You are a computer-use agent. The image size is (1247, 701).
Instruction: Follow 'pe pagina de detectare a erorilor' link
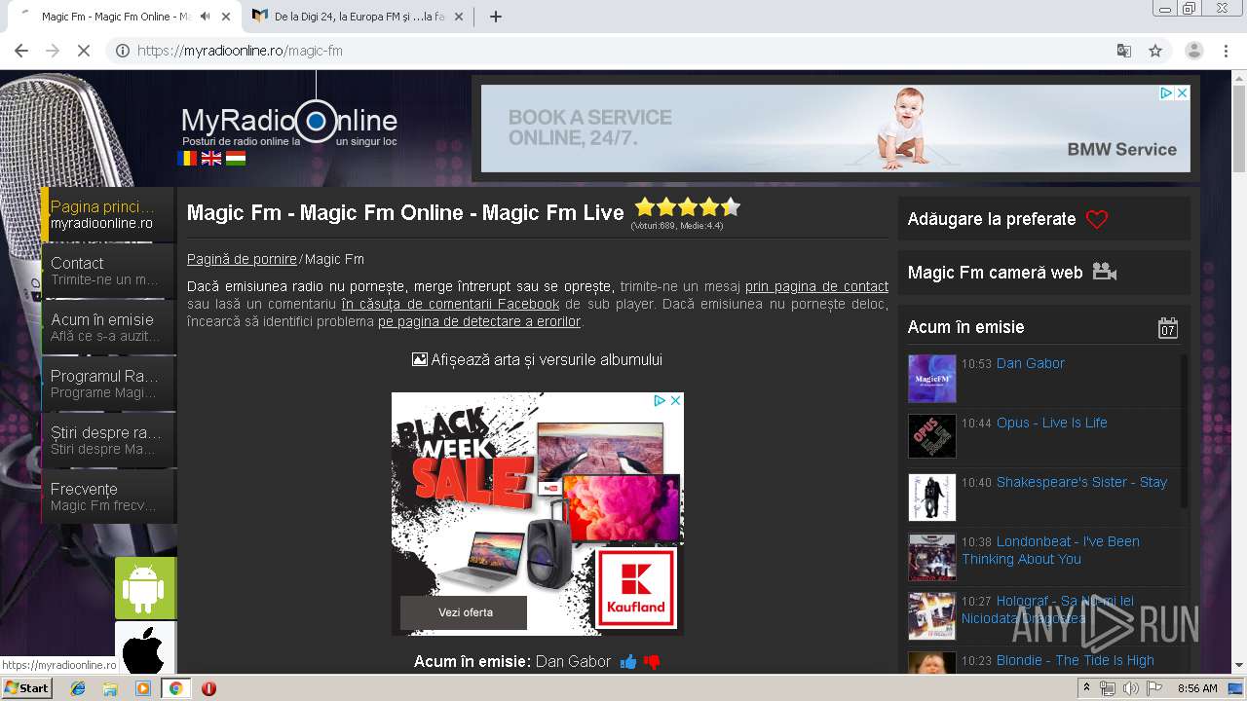pyautogui.click(x=479, y=321)
